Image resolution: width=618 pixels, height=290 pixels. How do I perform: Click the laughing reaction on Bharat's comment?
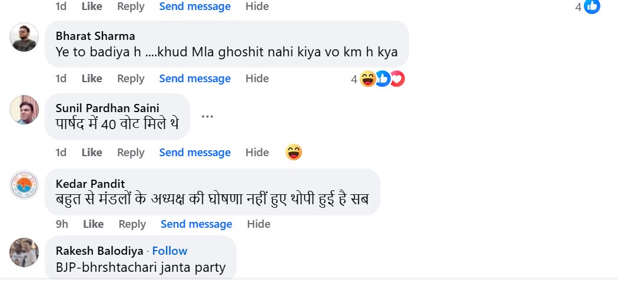[x=368, y=79]
